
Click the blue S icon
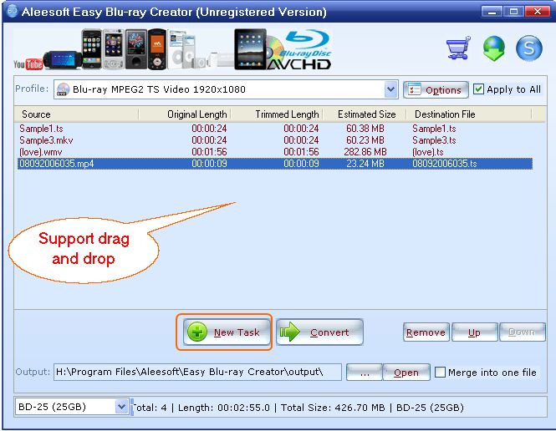[528, 48]
